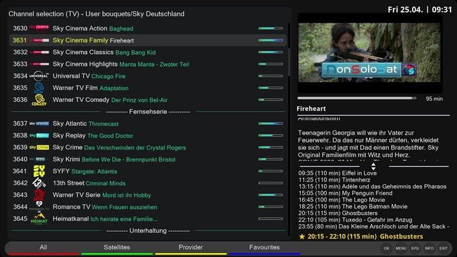Select Sky Krimi Before We Die row
The image size is (457, 257).
pyautogui.click(x=148, y=159)
